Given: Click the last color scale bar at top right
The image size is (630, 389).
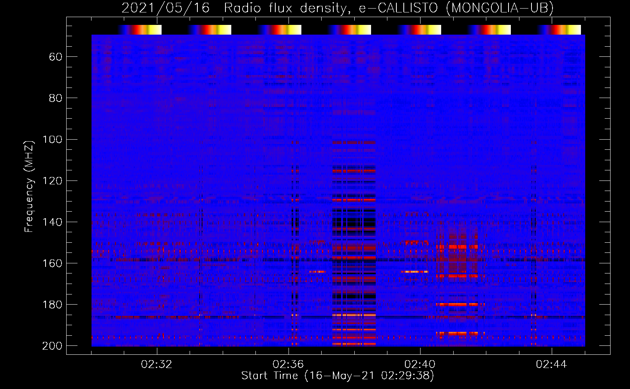Looking at the screenshot, I should pos(559,30).
